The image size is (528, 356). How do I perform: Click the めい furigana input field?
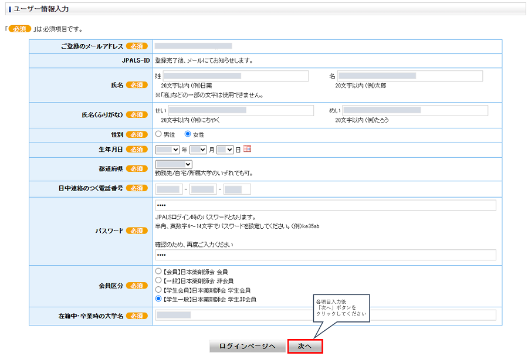tap(415, 111)
